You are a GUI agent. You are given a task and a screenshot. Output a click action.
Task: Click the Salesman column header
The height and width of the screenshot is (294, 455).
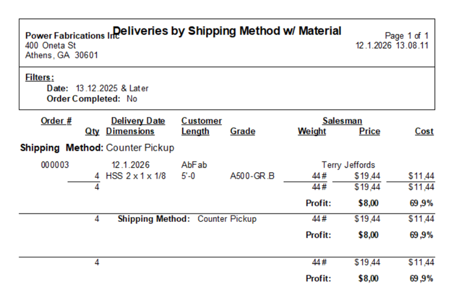pos(342,121)
